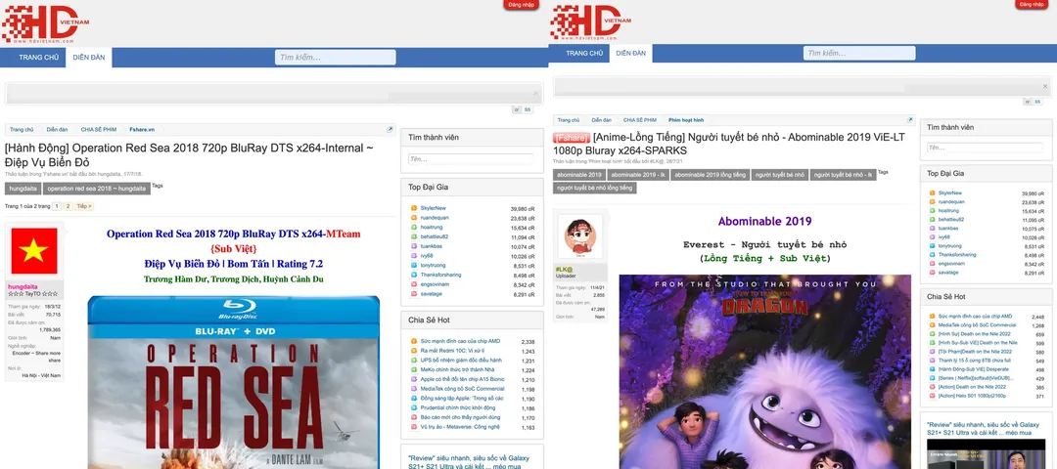Click the HD Vietnam logo on right page
Screen dimensions: 1057x469
pos(587,23)
